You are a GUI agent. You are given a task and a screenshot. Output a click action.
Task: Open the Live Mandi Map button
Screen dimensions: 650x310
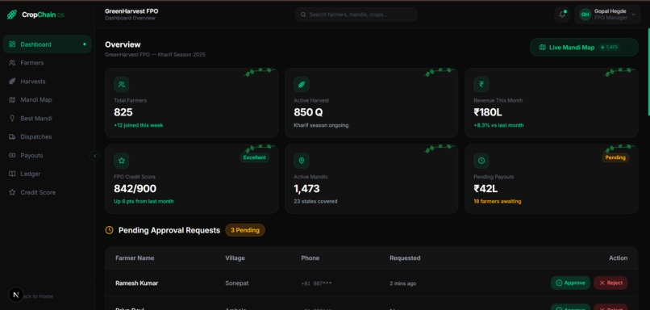584,48
